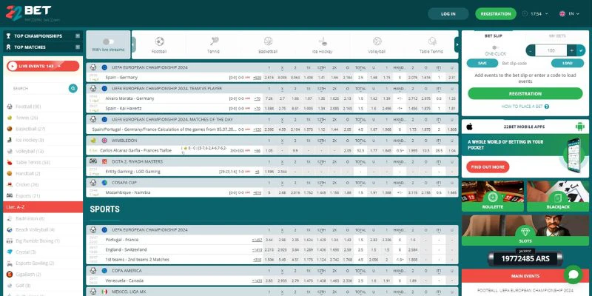The image size is (592, 296).
Task: Open the Wimbledon league header
Action: (x=124, y=141)
